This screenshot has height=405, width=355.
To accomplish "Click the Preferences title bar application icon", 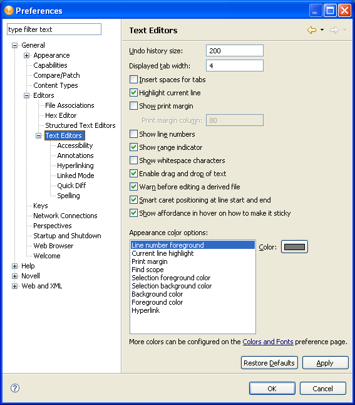I will pos(9,10).
